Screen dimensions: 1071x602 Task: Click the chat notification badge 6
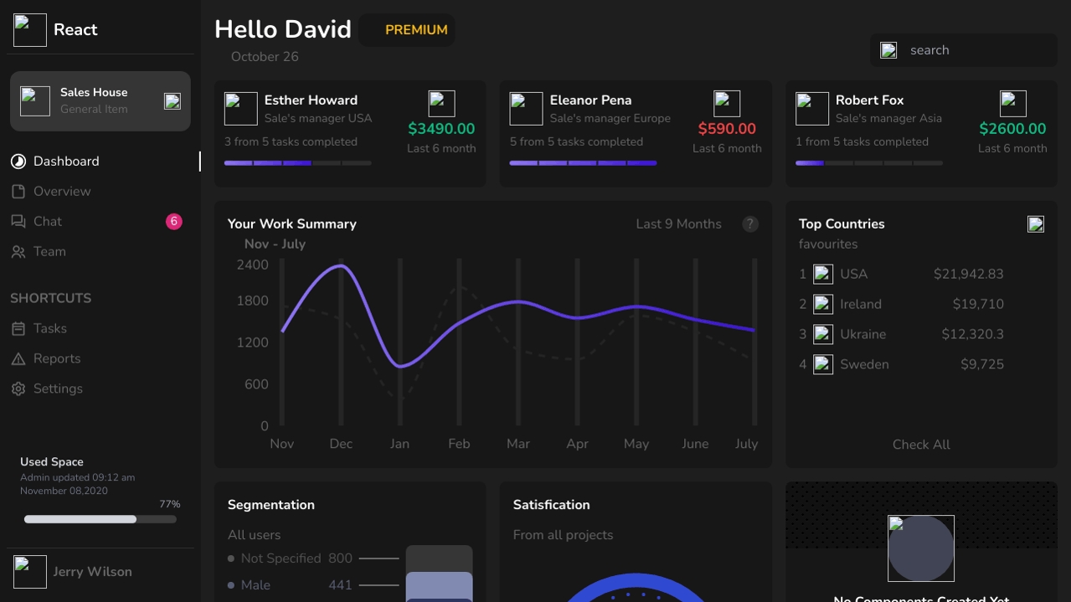[174, 222]
